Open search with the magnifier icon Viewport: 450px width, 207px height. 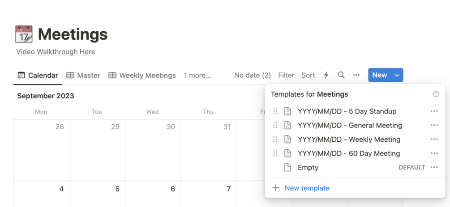[x=341, y=75]
